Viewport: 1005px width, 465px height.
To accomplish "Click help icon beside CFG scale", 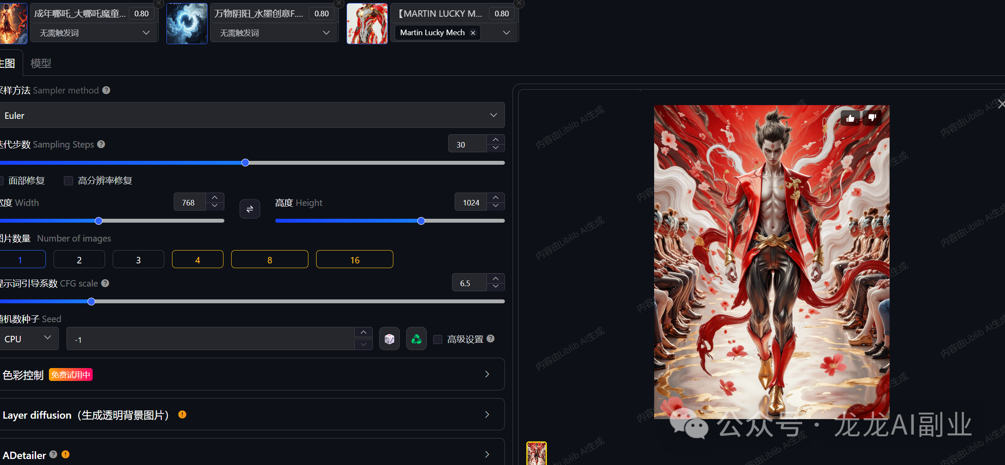I will click(105, 283).
